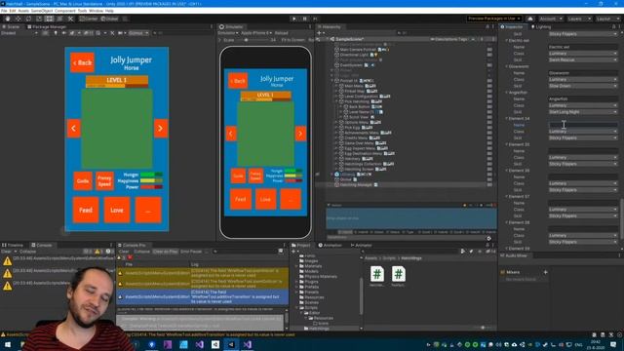The height and width of the screenshot is (351, 624).
Task: Switch to the Animator tab
Action: click(x=361, y=245)
